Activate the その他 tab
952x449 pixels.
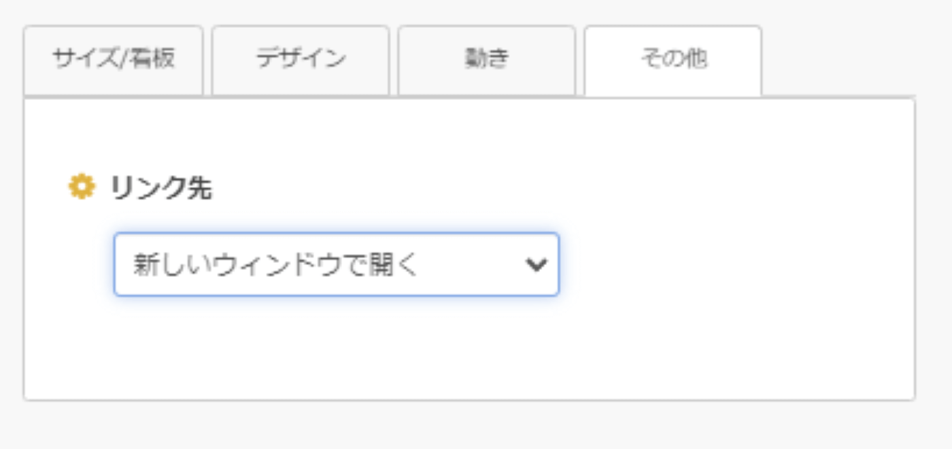(x=673, y=60)
